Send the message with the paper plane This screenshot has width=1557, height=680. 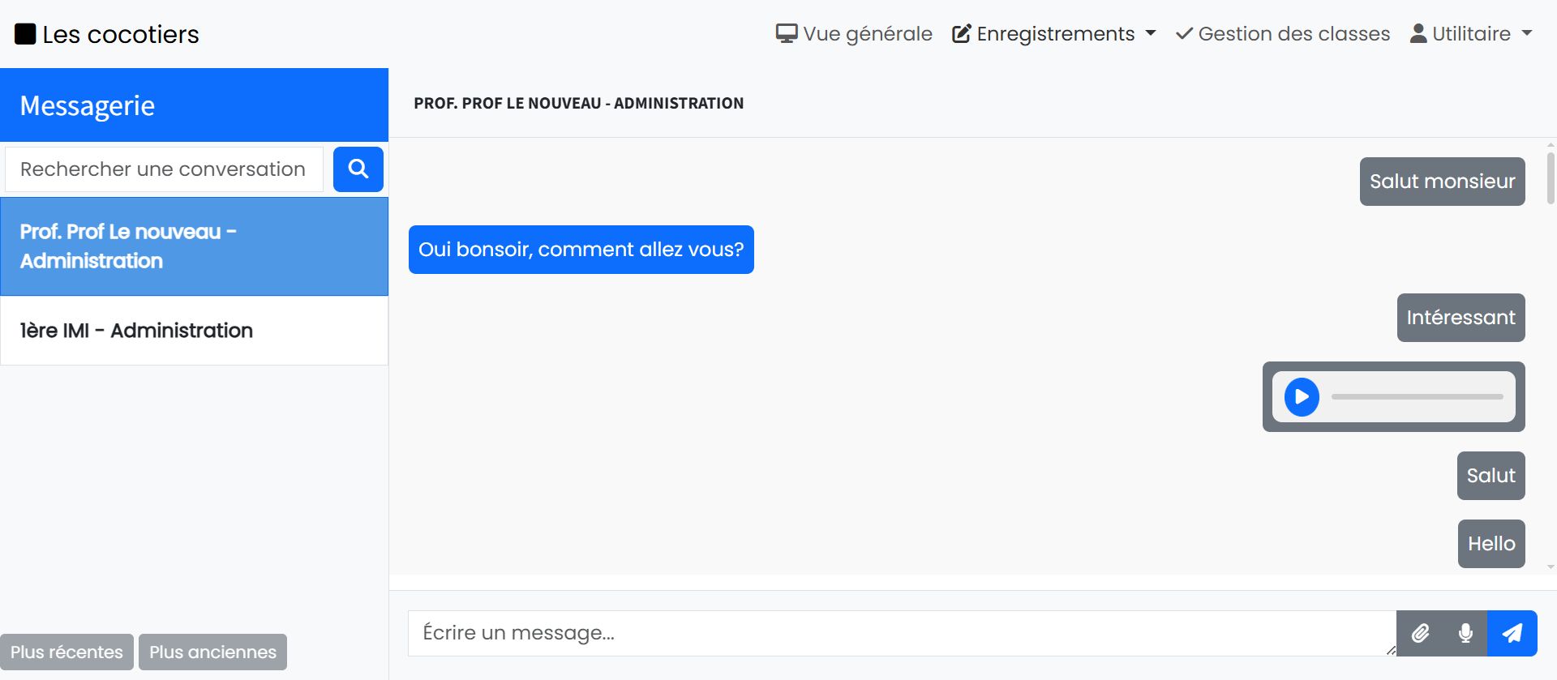pyautogui.click(x=1512, y=633)
